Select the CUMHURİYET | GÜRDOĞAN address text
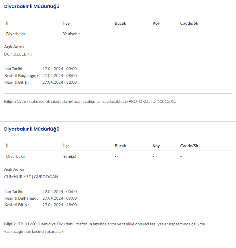This screenshot has height=248, width=236. click(31, 177)
